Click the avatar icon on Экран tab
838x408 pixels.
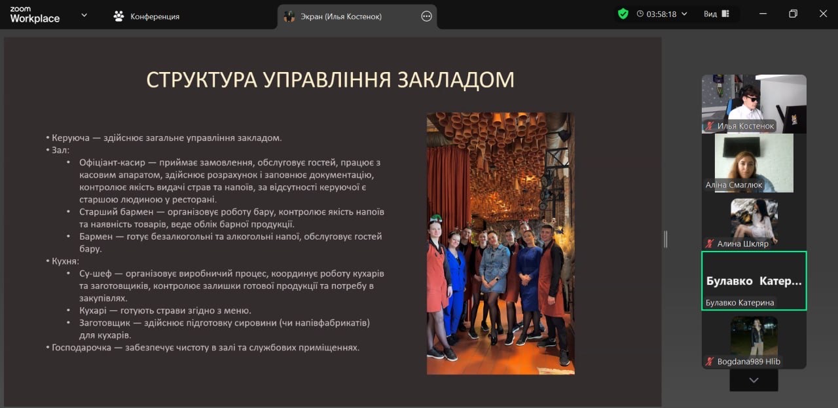click(x=289, y=16)
